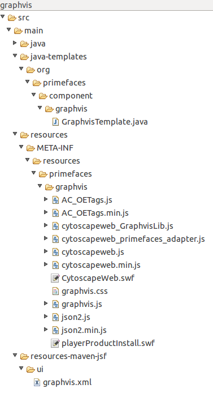Expand the graphvis.js outline arrow

[x=46, y=304]
